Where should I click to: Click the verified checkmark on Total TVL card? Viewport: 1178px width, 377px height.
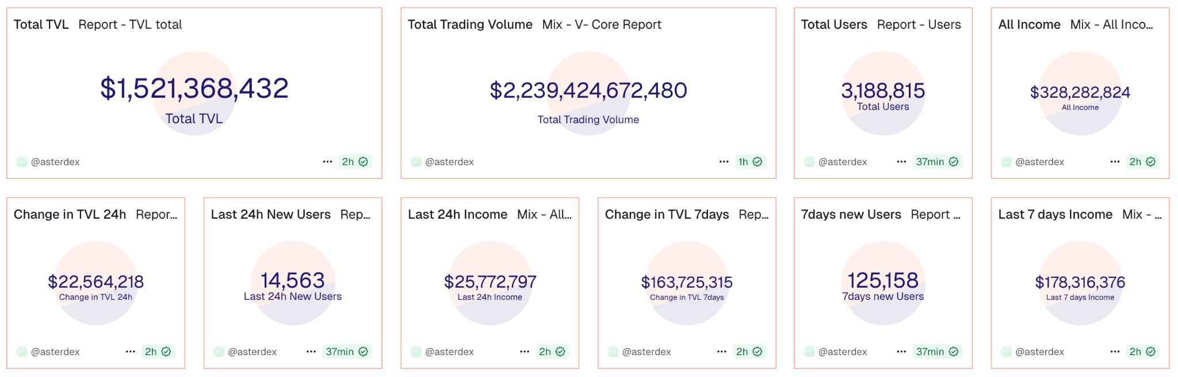pyautogui.click(x=362, y=162)
